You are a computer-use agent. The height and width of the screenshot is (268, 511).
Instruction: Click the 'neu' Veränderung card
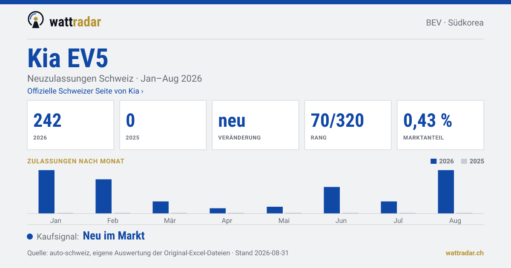(255, 125)
